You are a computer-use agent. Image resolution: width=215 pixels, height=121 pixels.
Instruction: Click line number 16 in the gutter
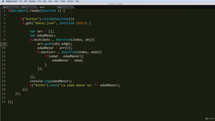(4, 73)
